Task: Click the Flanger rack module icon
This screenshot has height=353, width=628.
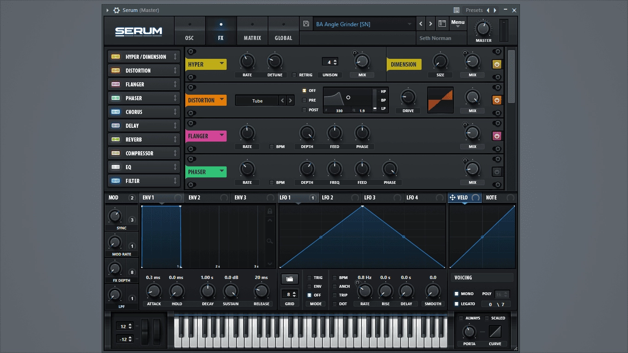Action: 116,85
